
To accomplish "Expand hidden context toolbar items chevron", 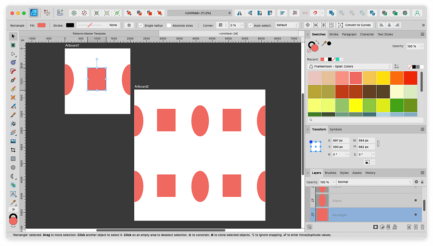I will [423, 25].
